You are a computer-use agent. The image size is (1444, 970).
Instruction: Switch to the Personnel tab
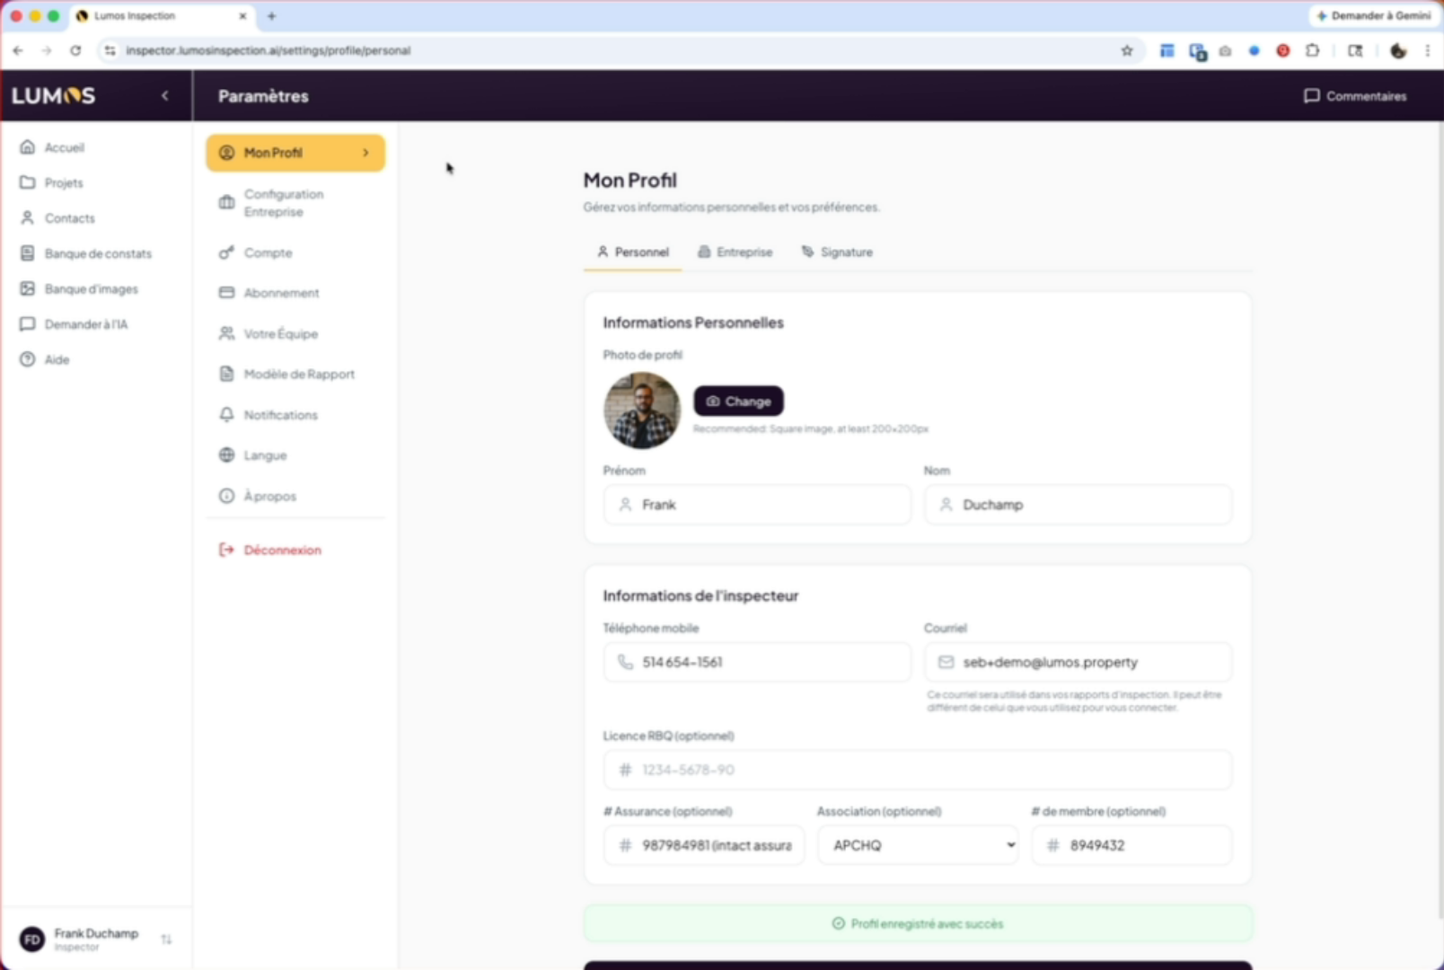click(x=633, y=252)
